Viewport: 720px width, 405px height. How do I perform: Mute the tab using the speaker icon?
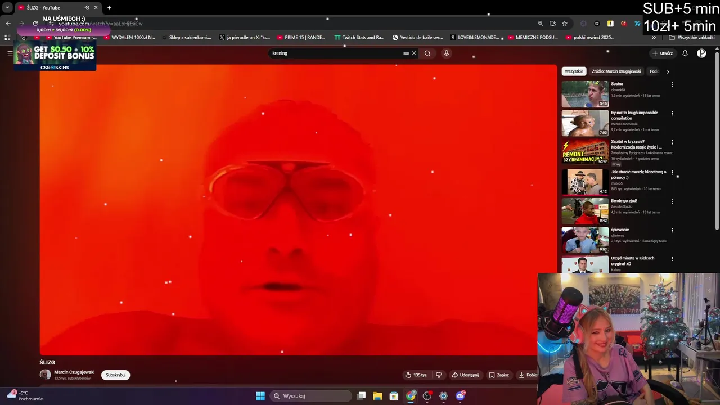(87, 8)
